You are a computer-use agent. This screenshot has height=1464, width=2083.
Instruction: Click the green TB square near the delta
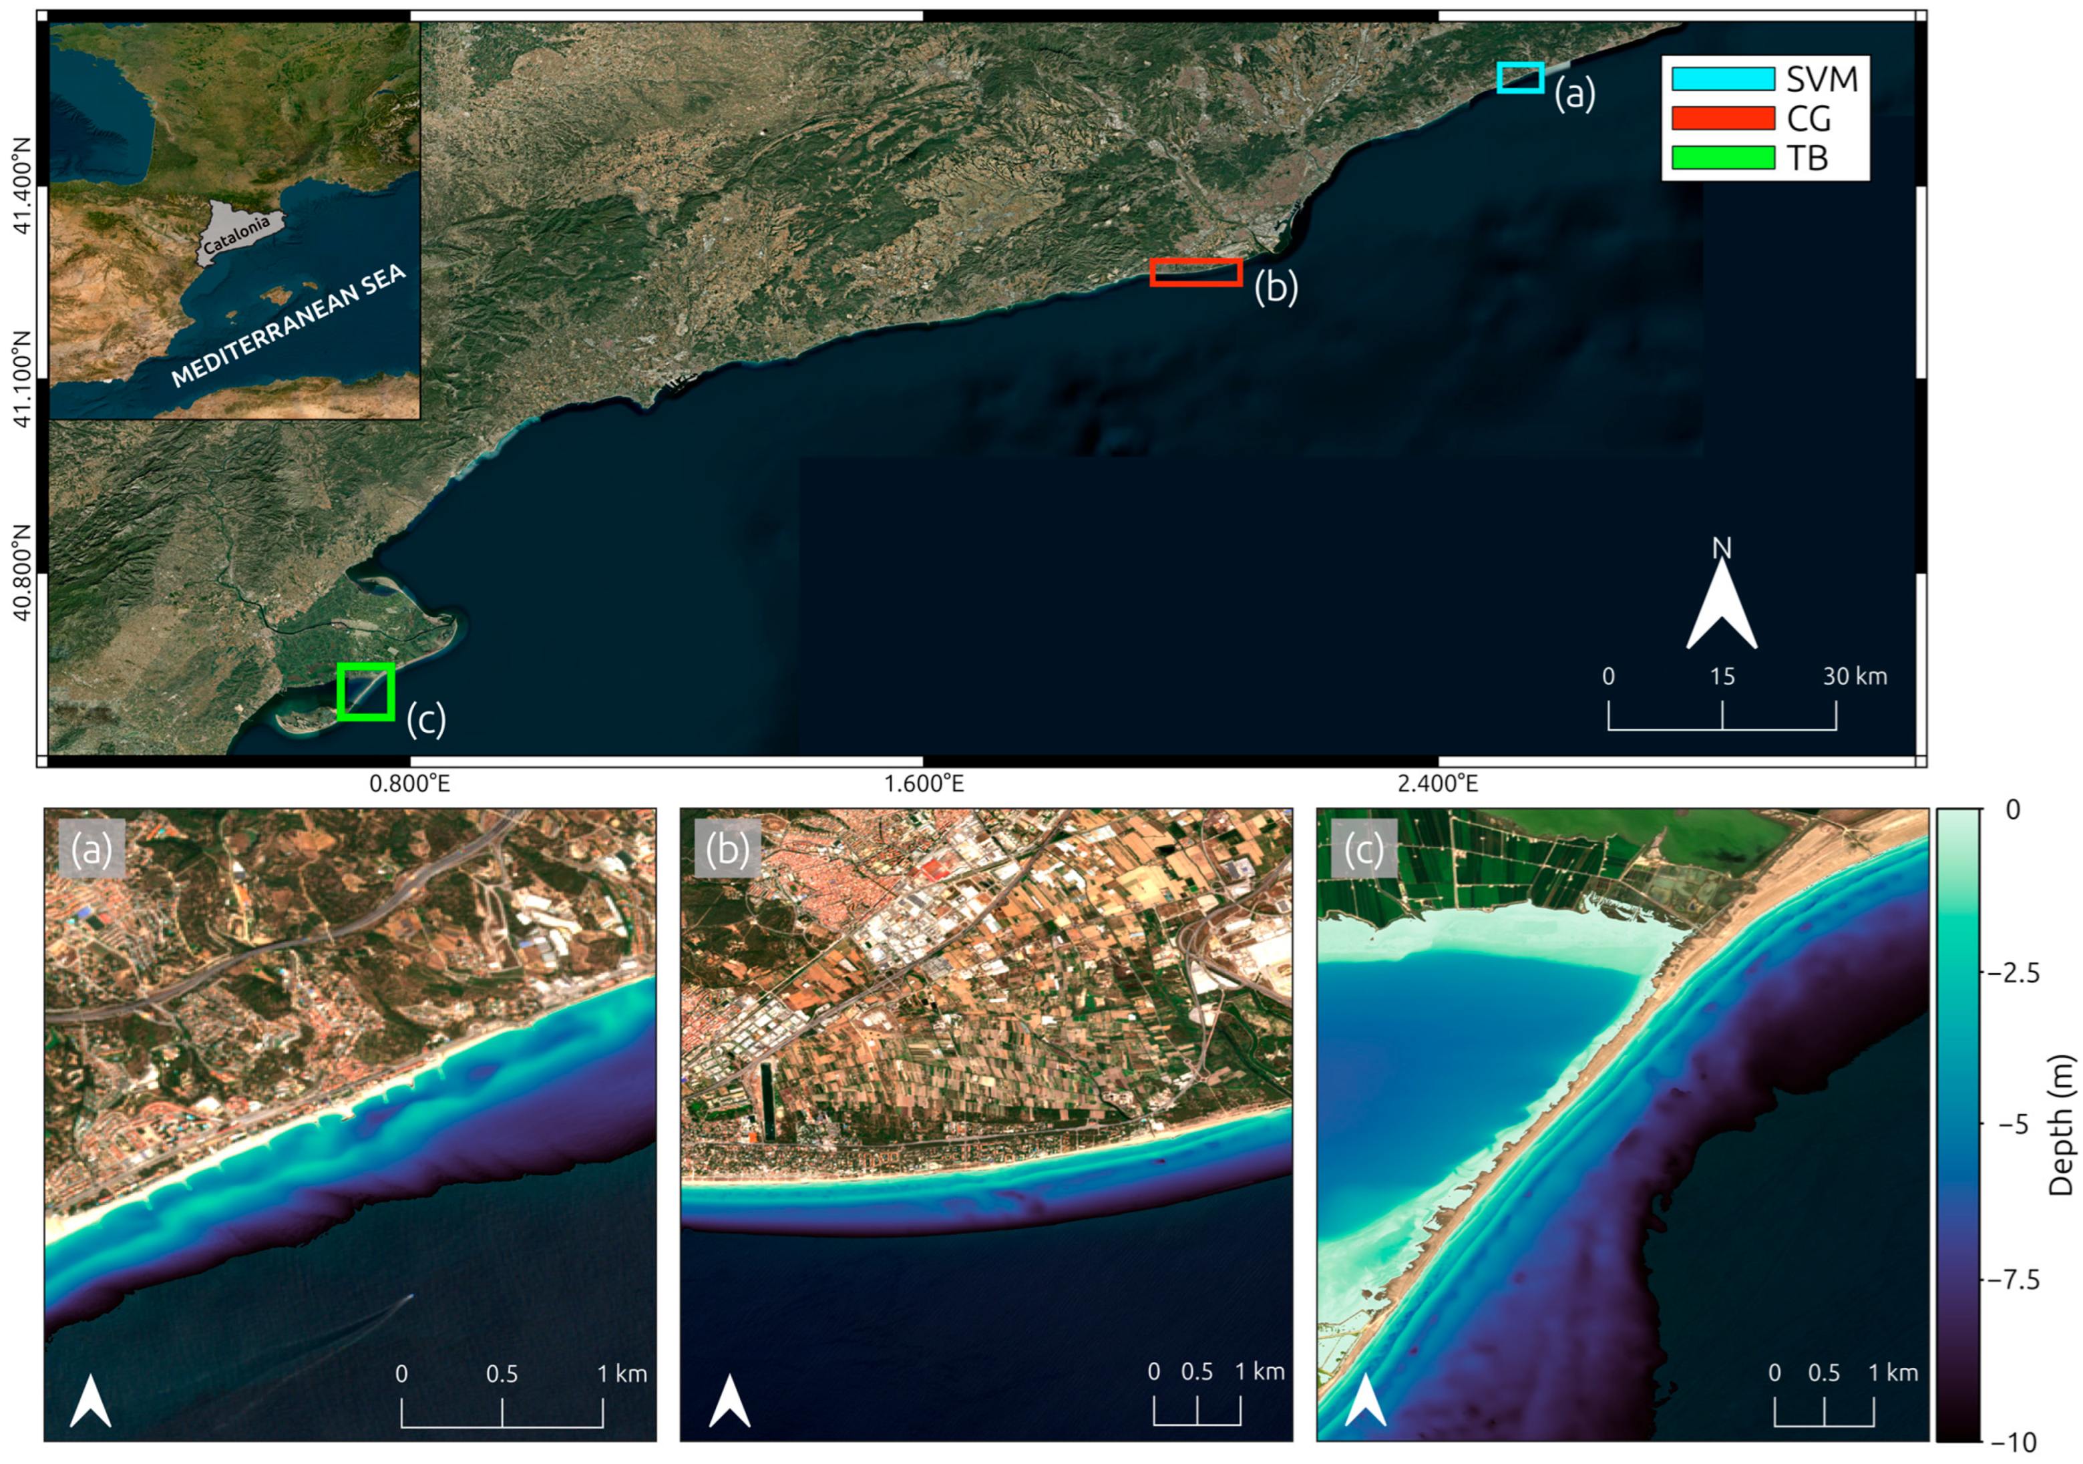coord(365,692)
